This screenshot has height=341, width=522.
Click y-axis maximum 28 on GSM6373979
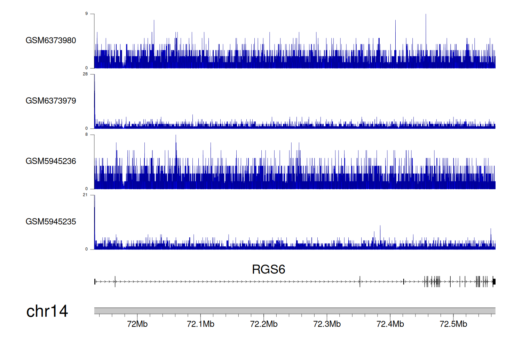pos(85,74)
